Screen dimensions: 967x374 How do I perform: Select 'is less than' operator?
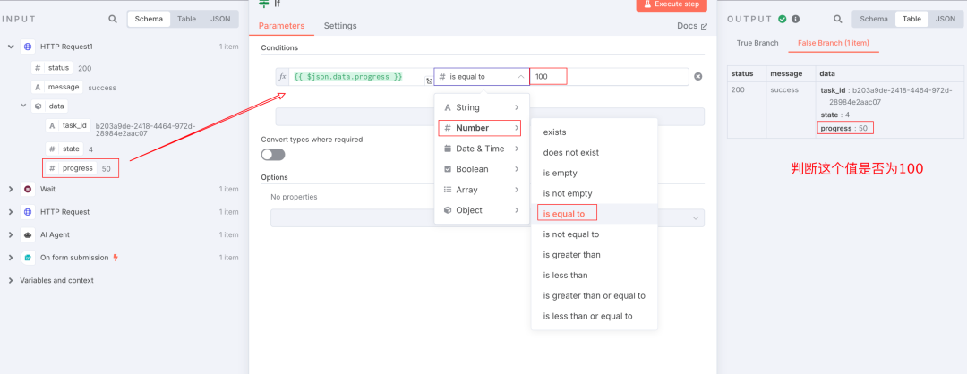click(x=595, y=275)
